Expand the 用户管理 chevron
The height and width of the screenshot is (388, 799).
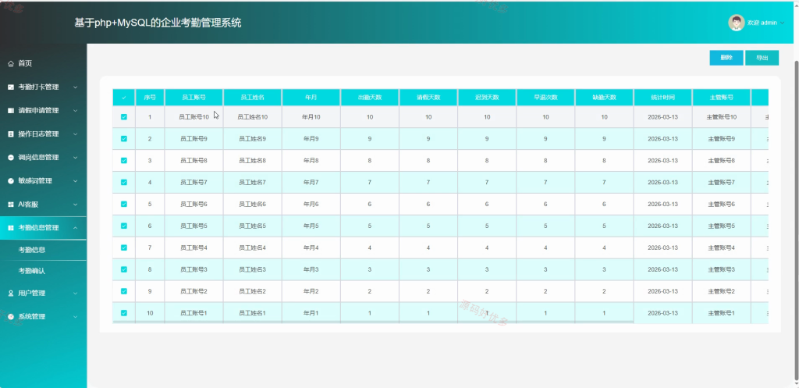76,294
